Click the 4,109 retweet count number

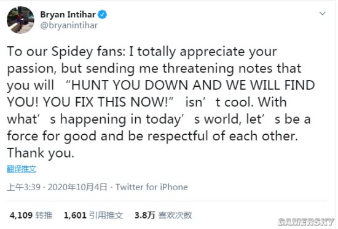(21, 215)
